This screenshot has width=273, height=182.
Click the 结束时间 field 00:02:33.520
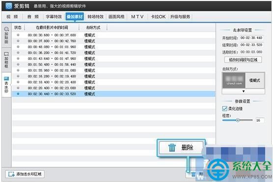tap(251, 45)
